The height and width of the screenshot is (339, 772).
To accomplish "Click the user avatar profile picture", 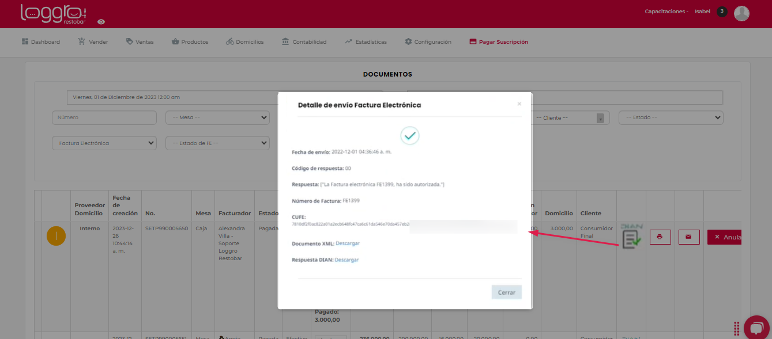I will tap(741, 13).
